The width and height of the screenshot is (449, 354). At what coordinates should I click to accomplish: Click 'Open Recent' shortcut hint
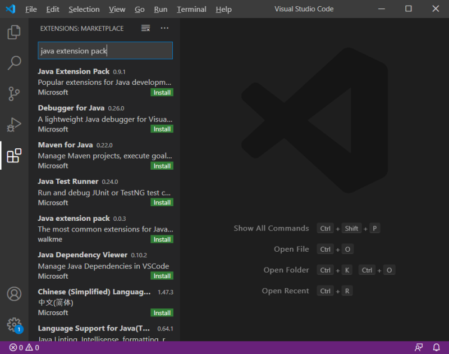[x=285, y=291]
